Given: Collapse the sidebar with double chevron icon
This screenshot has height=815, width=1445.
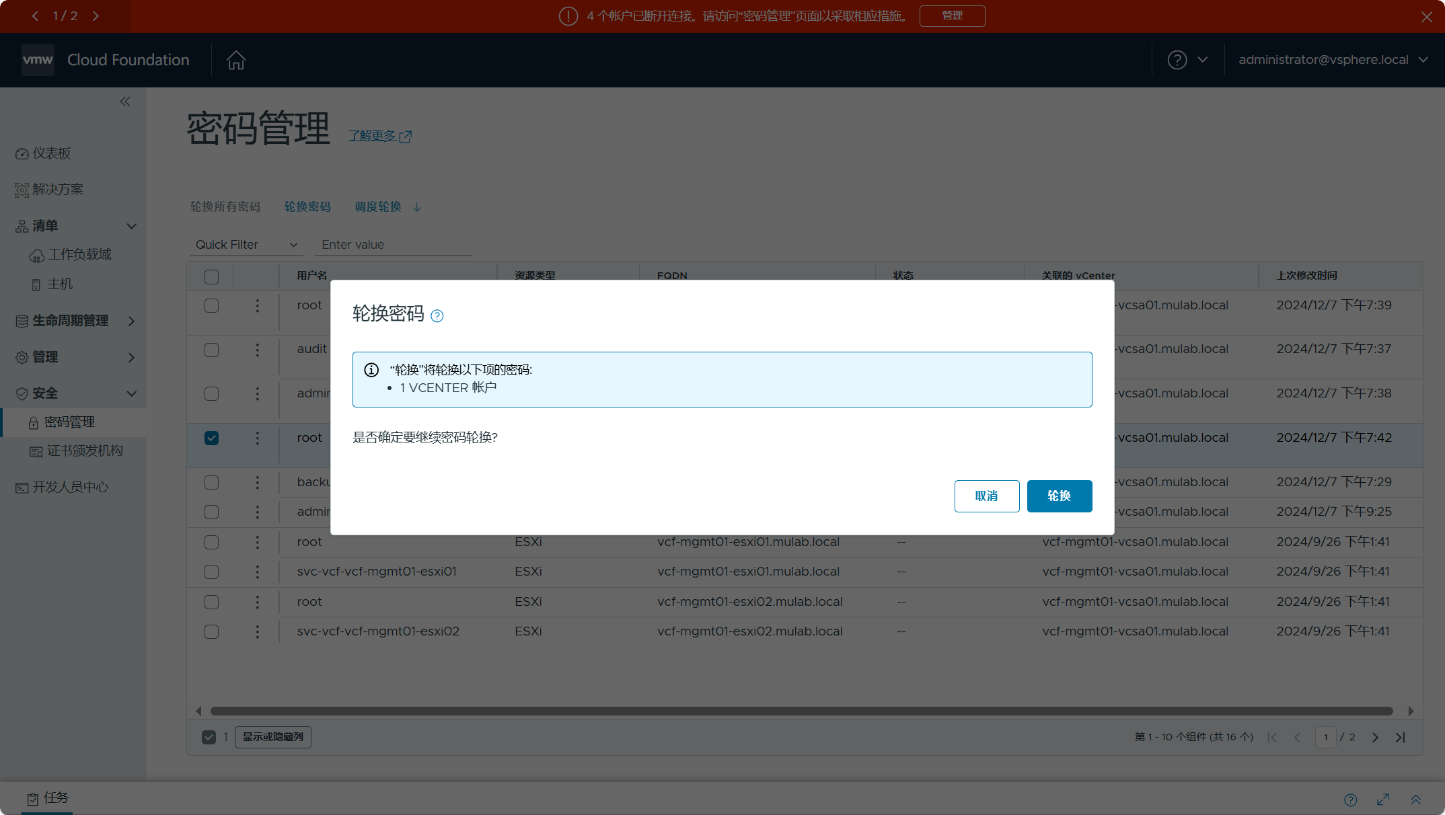Looking at the screenshot, I should pyautogui.click(x=125, y=102).
